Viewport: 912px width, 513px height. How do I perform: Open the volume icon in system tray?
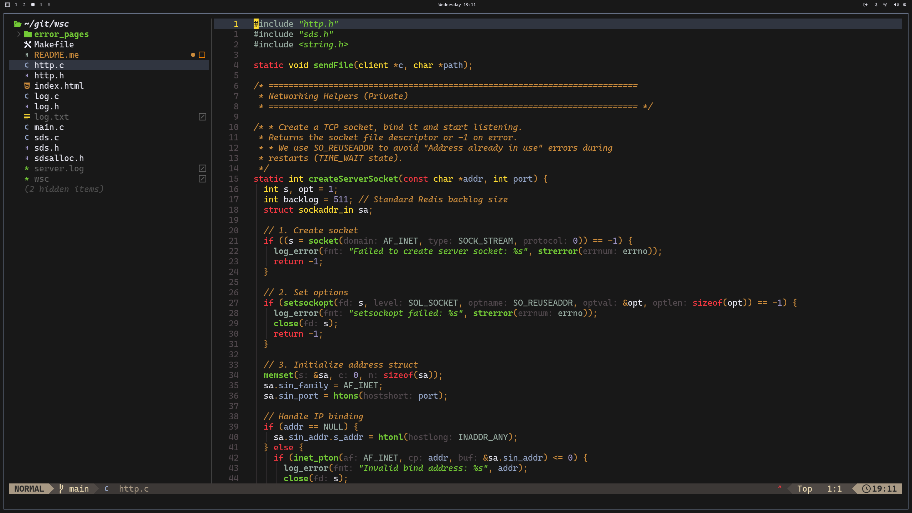[896, 5]
